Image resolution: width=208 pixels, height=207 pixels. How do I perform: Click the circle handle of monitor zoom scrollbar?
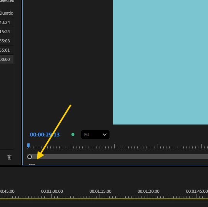(x=30, y=157)
